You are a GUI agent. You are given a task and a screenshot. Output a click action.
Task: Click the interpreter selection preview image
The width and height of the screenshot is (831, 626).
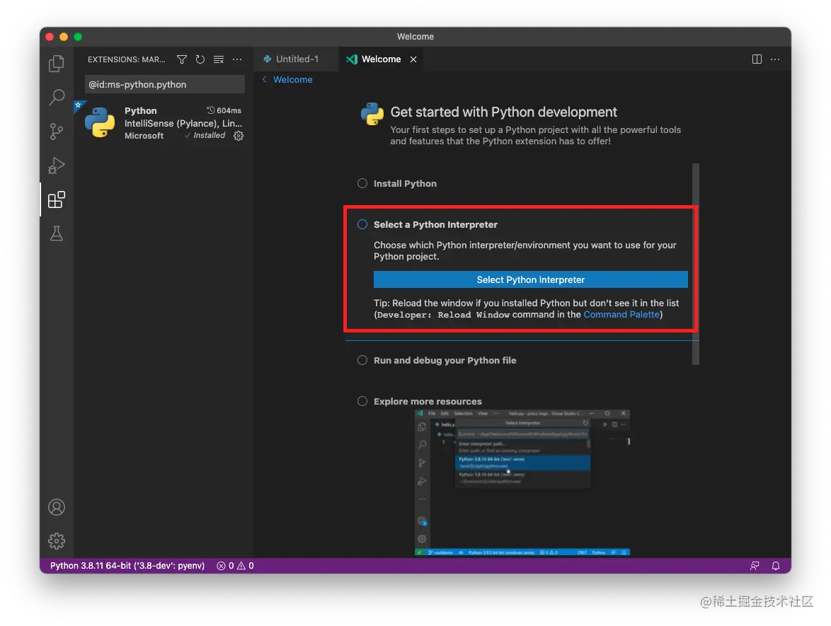pyautogui.click(x=522, y=482)
